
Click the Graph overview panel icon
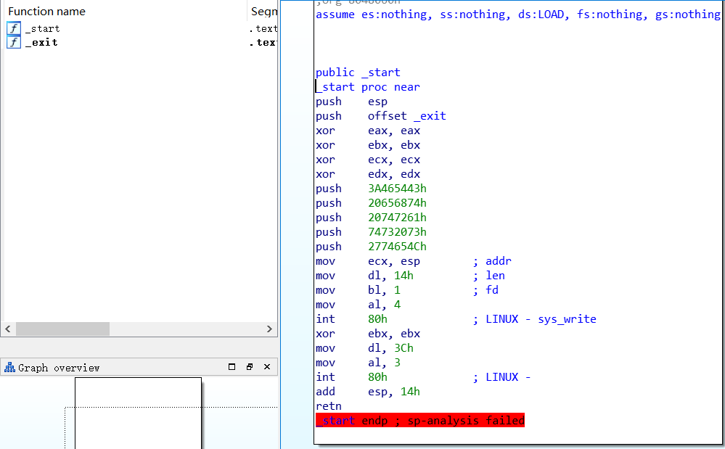(x=9, y=368)
